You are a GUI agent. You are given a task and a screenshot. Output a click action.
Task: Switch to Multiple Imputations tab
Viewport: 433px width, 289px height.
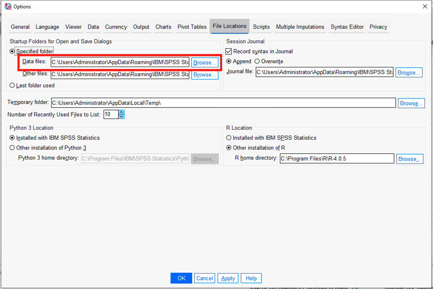coord(300,27)
